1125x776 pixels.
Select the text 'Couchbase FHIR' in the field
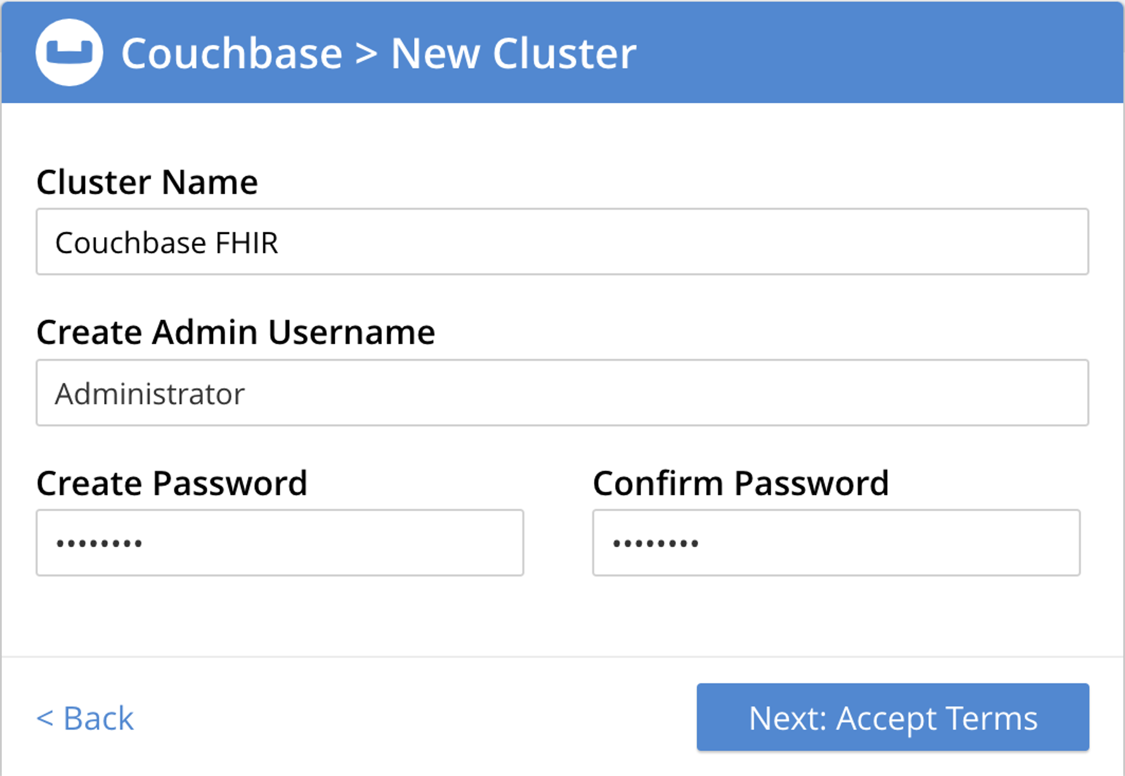tap(167, 242)
